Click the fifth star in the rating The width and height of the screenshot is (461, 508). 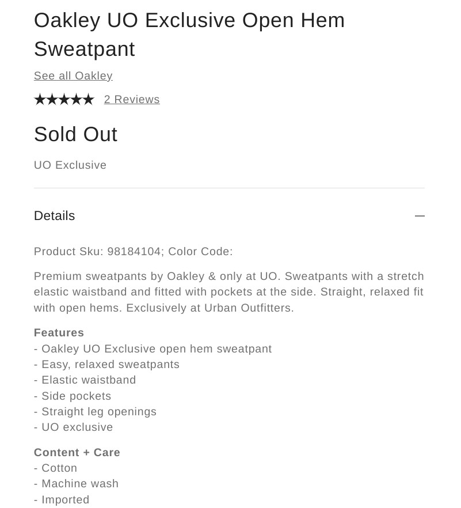(88, 100)
